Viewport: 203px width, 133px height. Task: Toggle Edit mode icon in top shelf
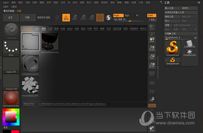point(57,18)
